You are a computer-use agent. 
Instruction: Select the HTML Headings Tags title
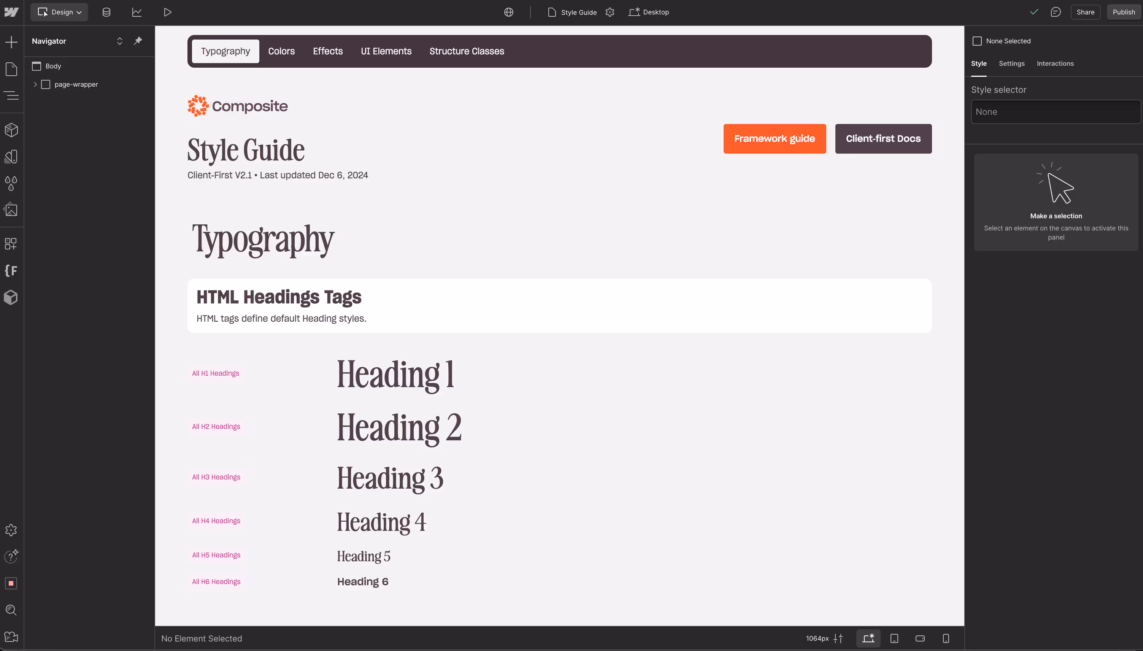[278, 297]
